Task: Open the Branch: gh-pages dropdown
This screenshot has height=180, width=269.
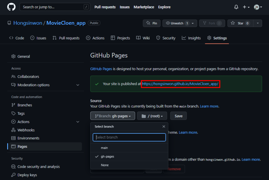Action: coord(113,116)
